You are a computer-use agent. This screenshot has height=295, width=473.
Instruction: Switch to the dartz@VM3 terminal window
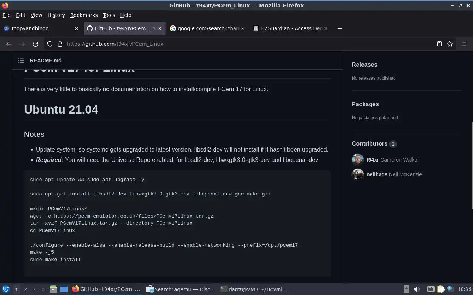click(254, 289)
